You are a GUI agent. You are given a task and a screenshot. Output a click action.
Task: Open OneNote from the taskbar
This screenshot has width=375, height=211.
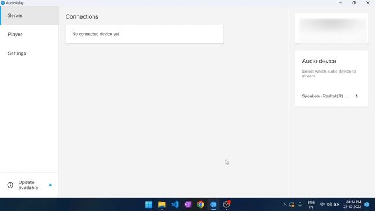tap(187, 205)
